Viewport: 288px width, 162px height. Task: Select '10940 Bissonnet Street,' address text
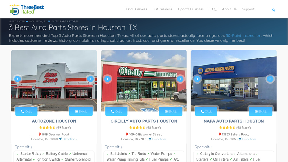[x=145, y=134]
